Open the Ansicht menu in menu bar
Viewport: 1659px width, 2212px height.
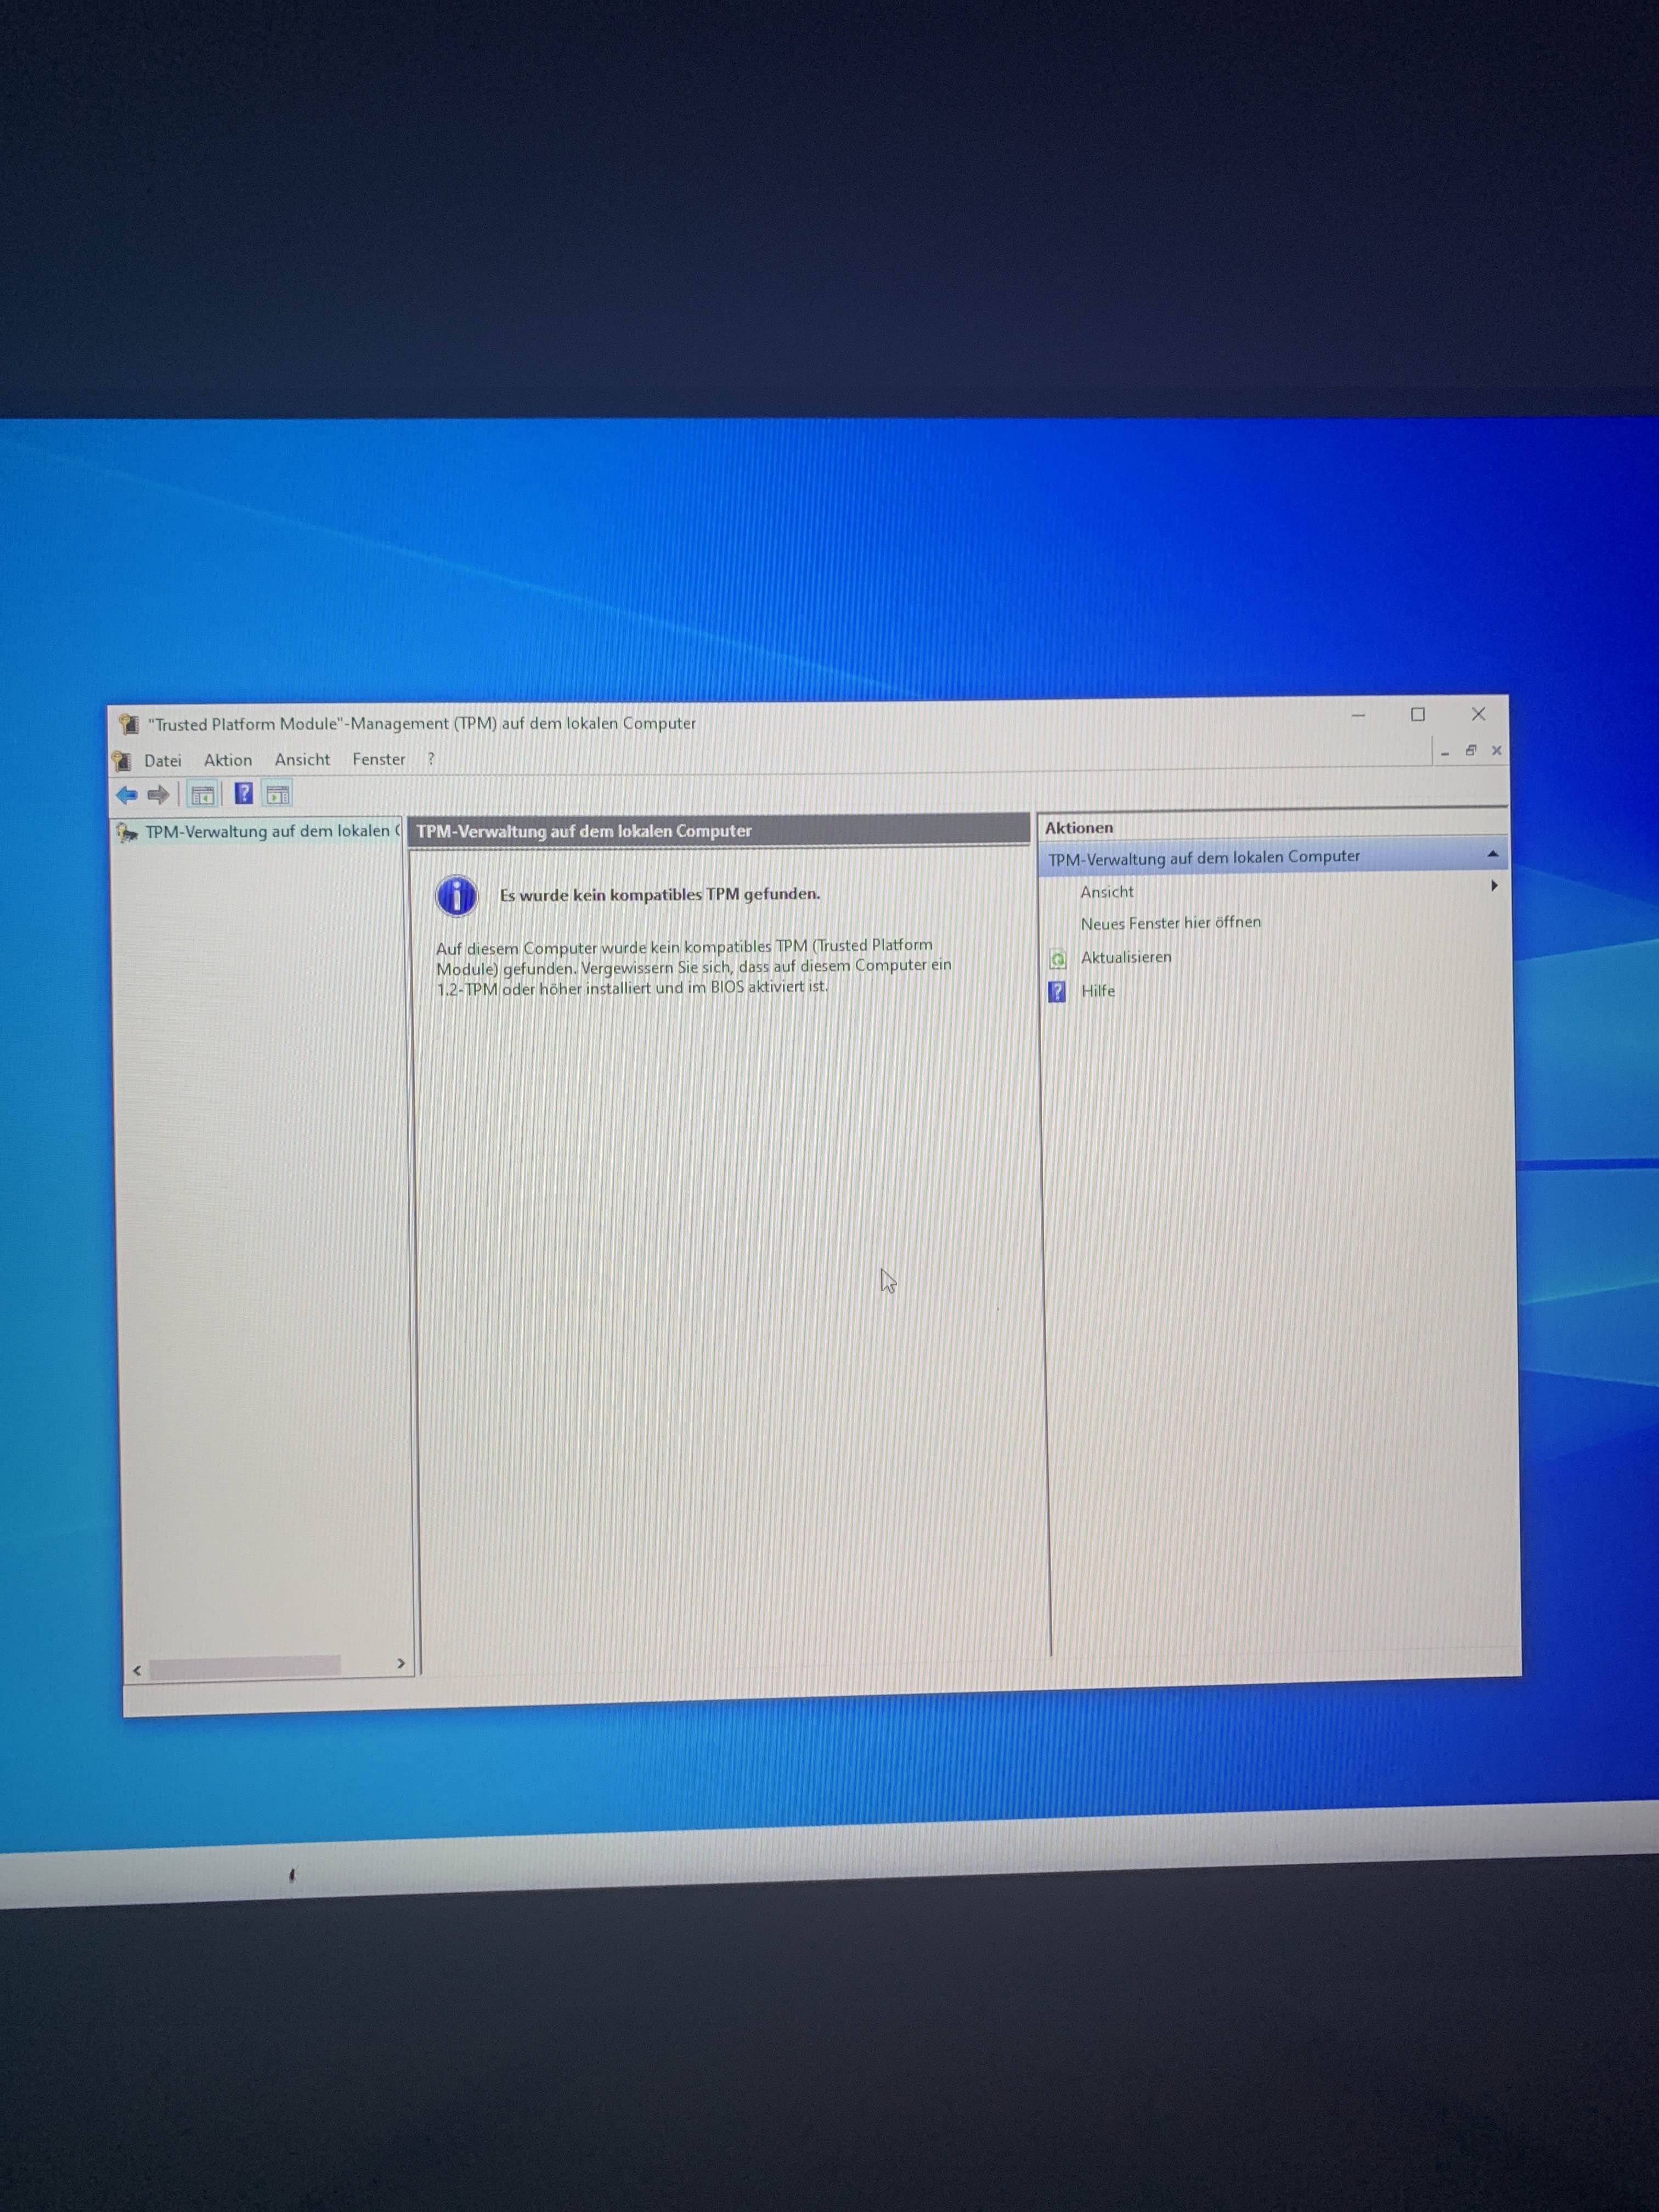tap(302, 760)
